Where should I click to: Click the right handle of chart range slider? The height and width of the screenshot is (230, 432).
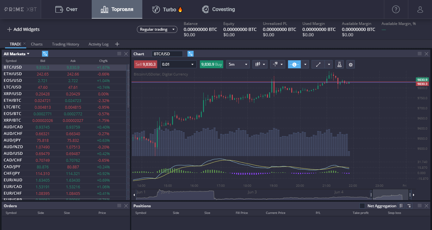[410, 195]
